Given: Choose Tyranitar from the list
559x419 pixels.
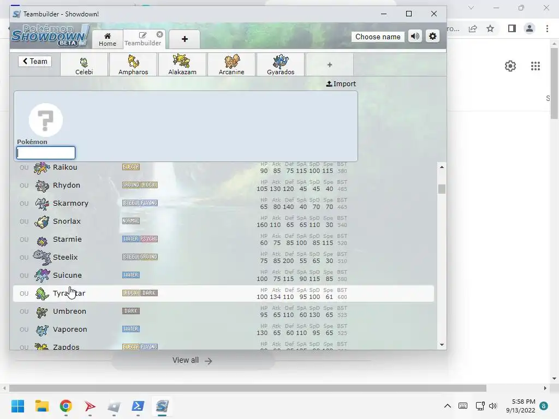Looking at the screenshot, I should (x=223, y=293).
